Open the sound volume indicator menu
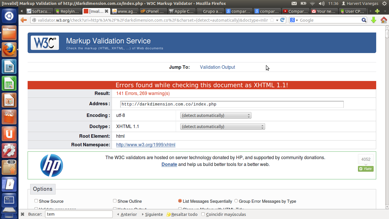Viewport: 389px width, 219px height. click(322, 3)
